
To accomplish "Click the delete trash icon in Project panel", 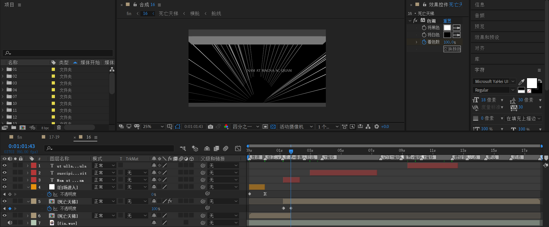I will coord(59,127).
